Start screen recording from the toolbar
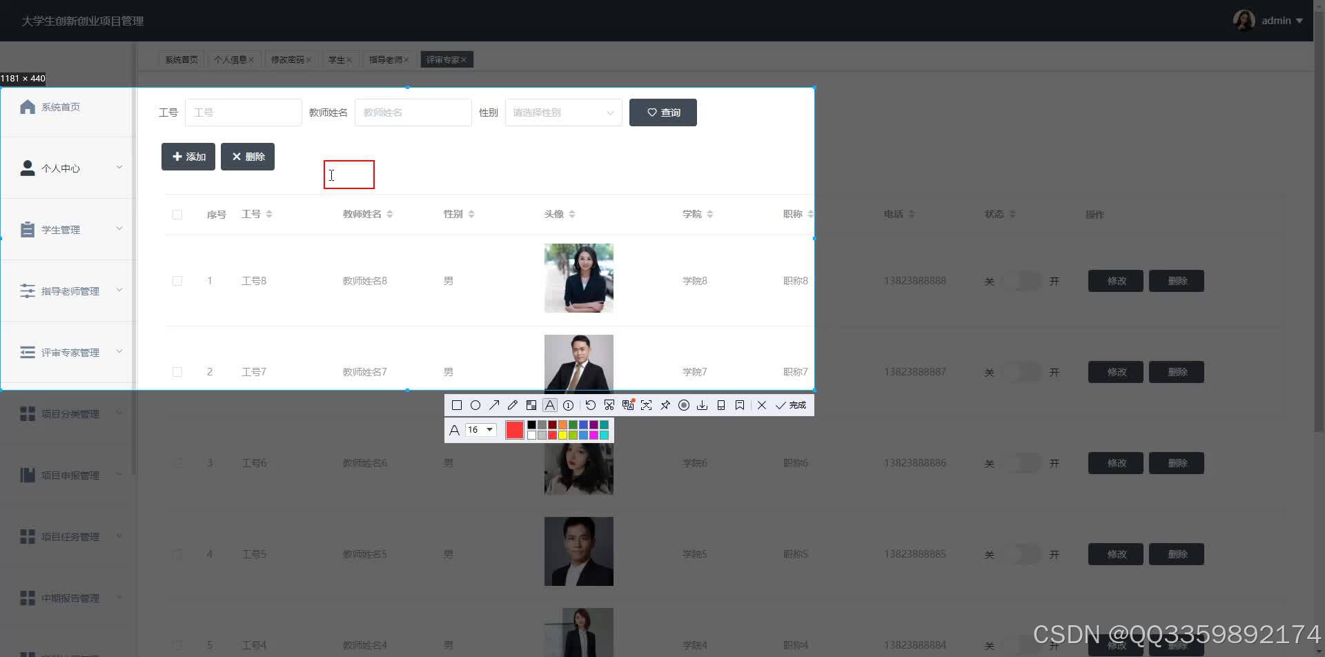This screenshot has height=657, width=1325. pos(684,405)
